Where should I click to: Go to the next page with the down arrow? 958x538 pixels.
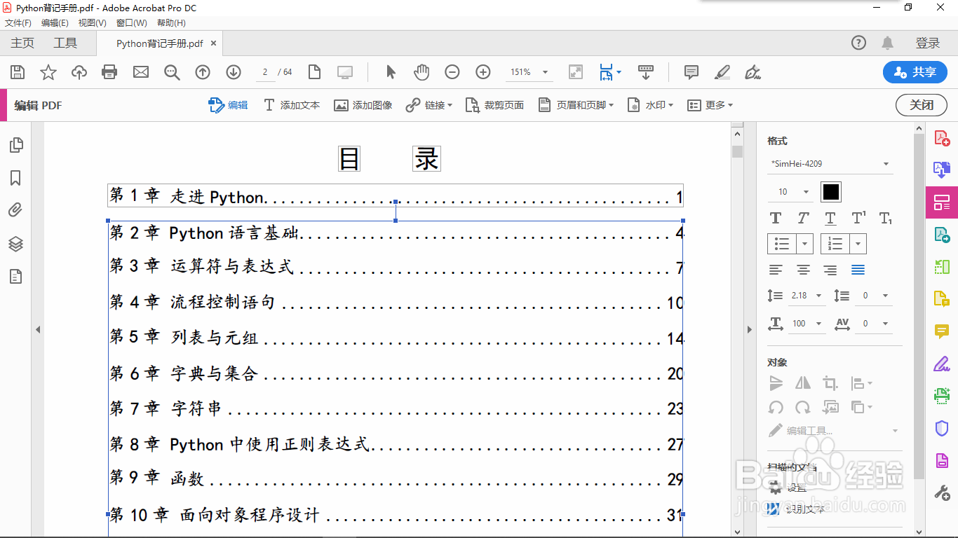[x=234, y=72]
